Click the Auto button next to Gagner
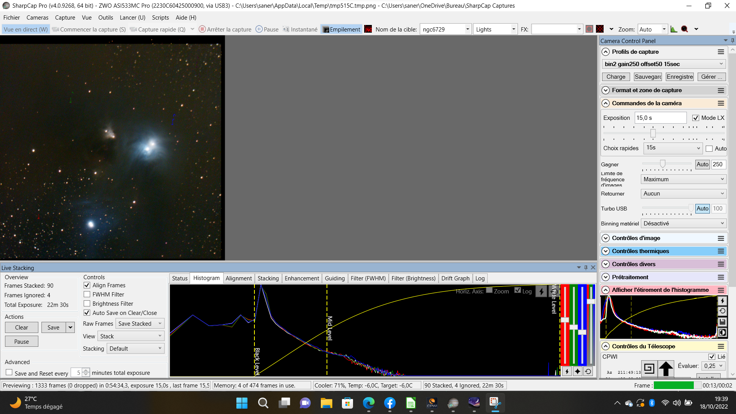The image size is (736, 414). click(702, 164)
